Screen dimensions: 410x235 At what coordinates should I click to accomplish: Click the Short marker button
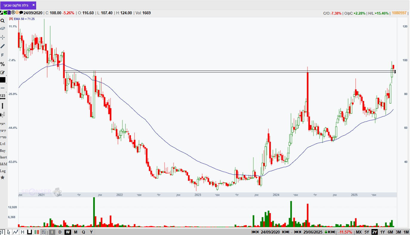coord(3,157)
